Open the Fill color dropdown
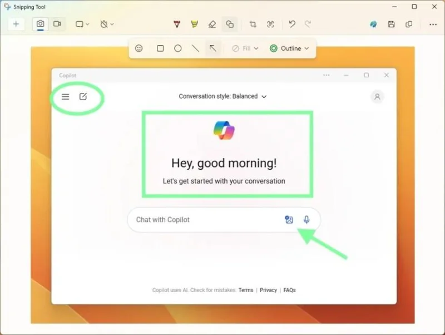This screenshot has height=335, width=445. click(245, 48)
